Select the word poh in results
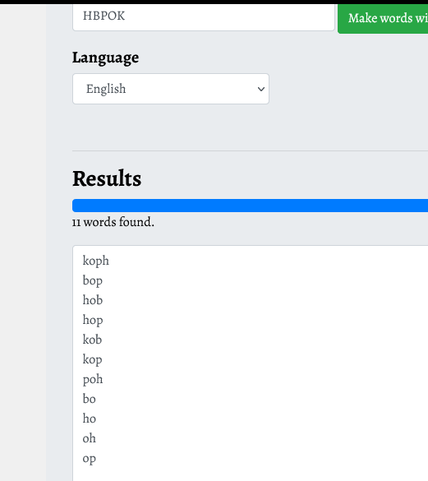 (x=93, y=380)
